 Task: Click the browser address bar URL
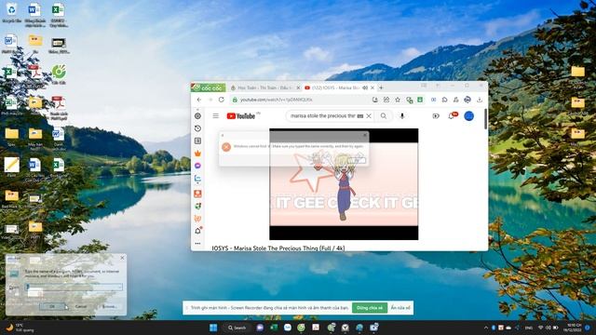(x=277, y=100)
